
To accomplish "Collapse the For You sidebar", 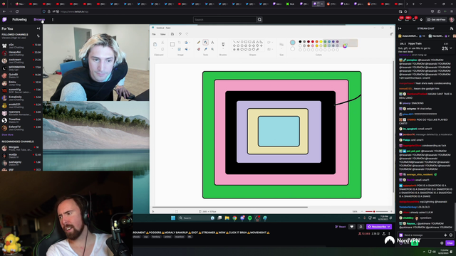I will 38,28.
